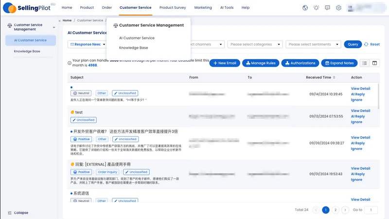This screenshot has height=219, width=389.
Task: Click the SellingPilot logo
Action: [27, 8]
